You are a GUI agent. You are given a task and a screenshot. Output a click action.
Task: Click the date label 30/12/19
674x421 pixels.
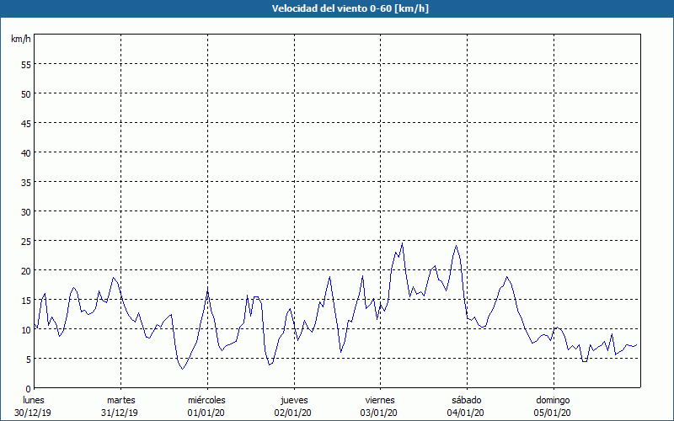click(33, 413)
